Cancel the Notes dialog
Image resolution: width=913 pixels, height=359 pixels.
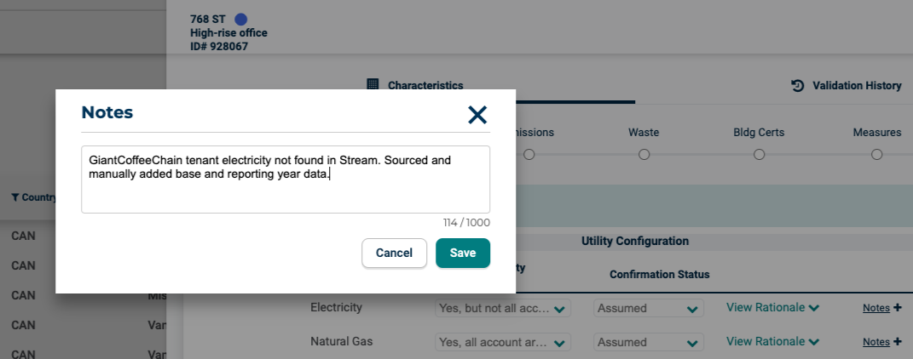tap(394, 253)
